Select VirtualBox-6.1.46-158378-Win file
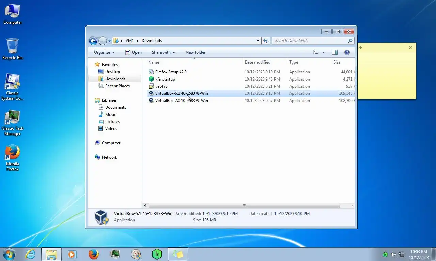Screen dimensions: 436x261 point(251,93)
